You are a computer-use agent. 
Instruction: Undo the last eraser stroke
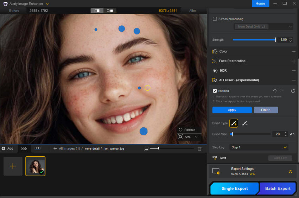pyautogui.click(x=274, y=91)
